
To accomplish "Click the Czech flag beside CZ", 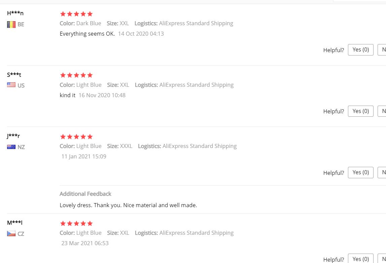I will point(11,234).
